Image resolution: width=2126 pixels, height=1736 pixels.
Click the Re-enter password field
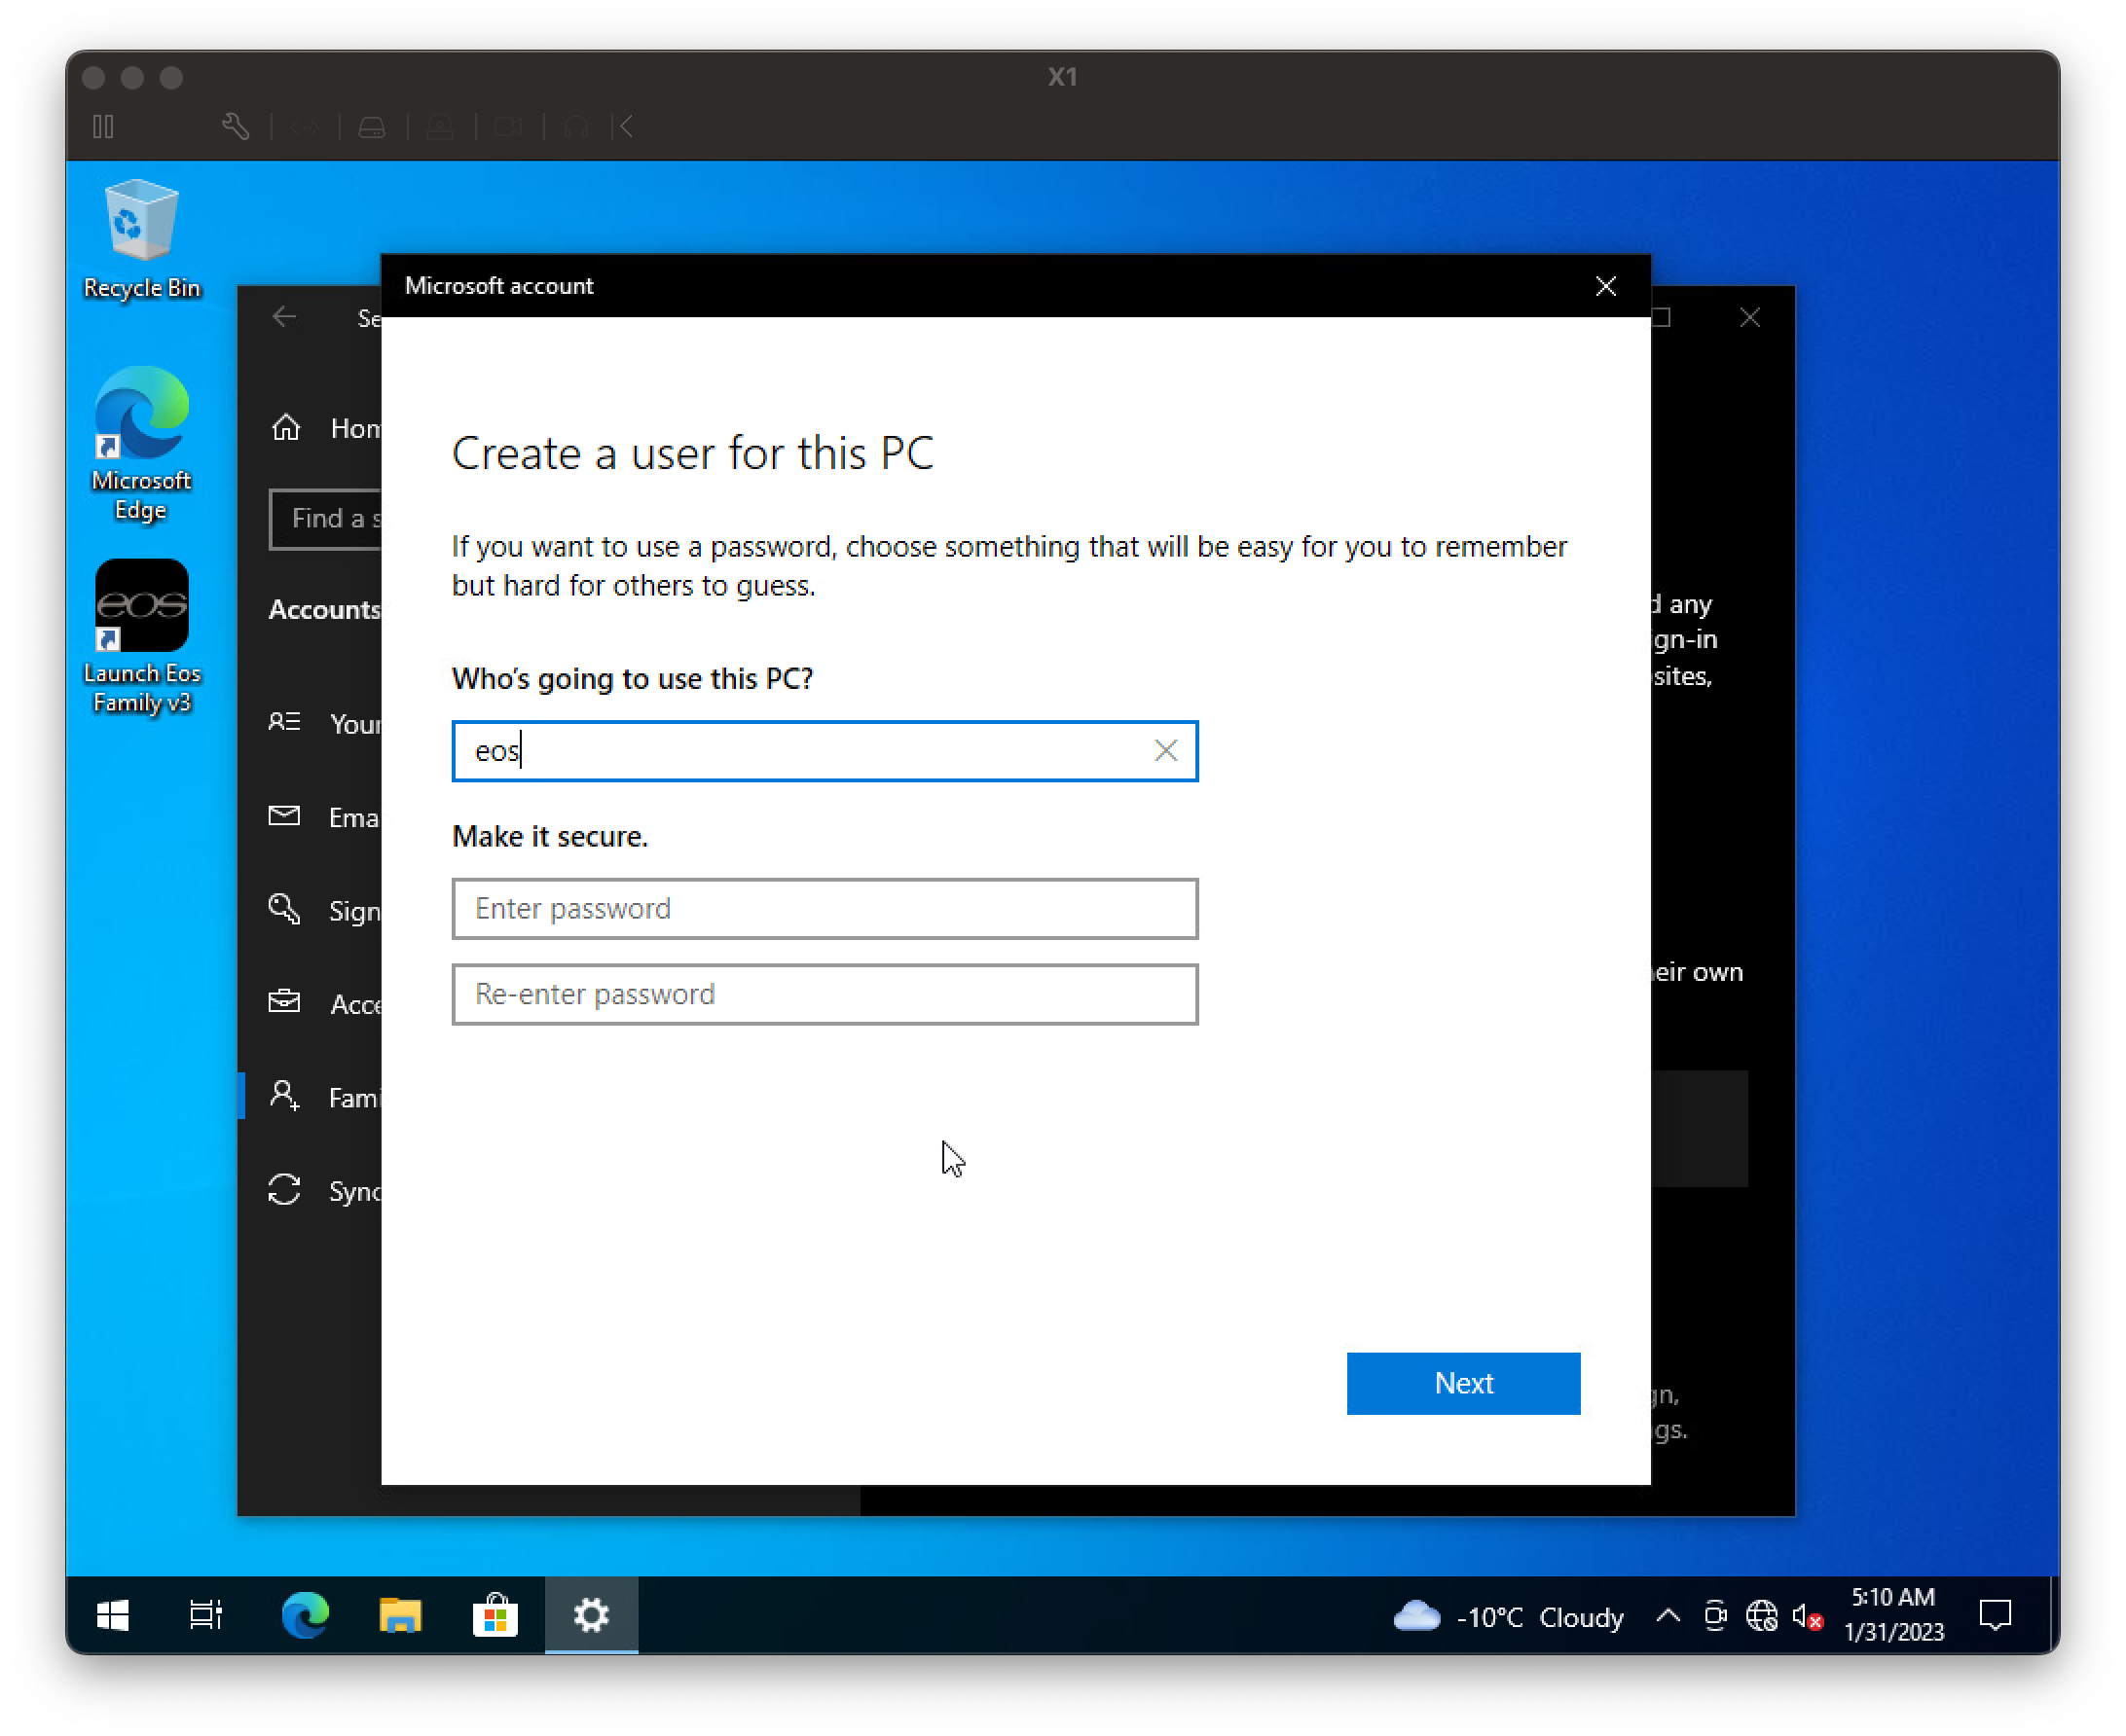[x=825, y=993]
